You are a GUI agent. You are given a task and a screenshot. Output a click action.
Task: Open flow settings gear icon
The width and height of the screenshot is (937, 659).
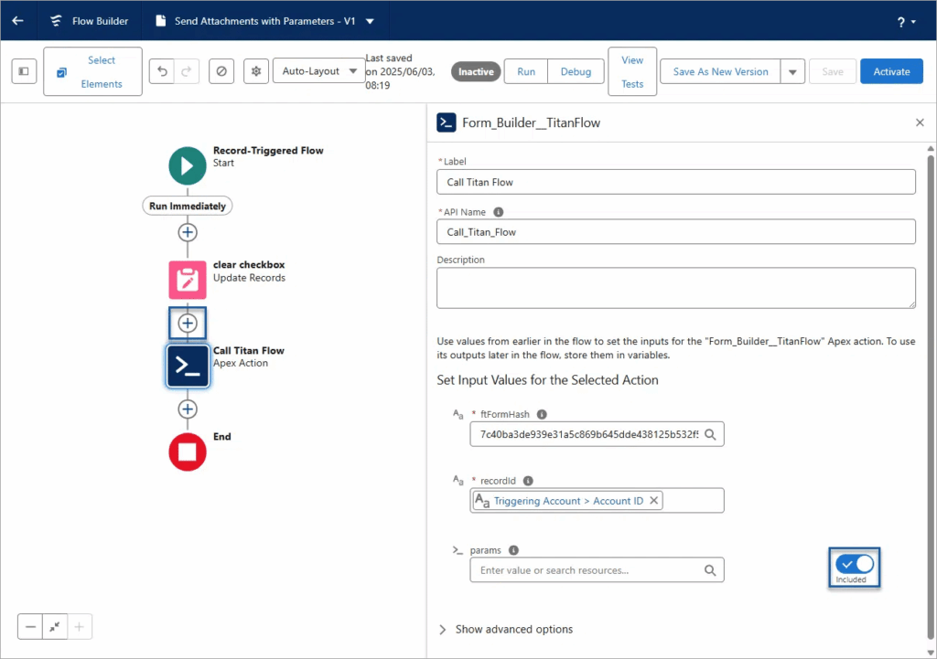pos(256,71)
